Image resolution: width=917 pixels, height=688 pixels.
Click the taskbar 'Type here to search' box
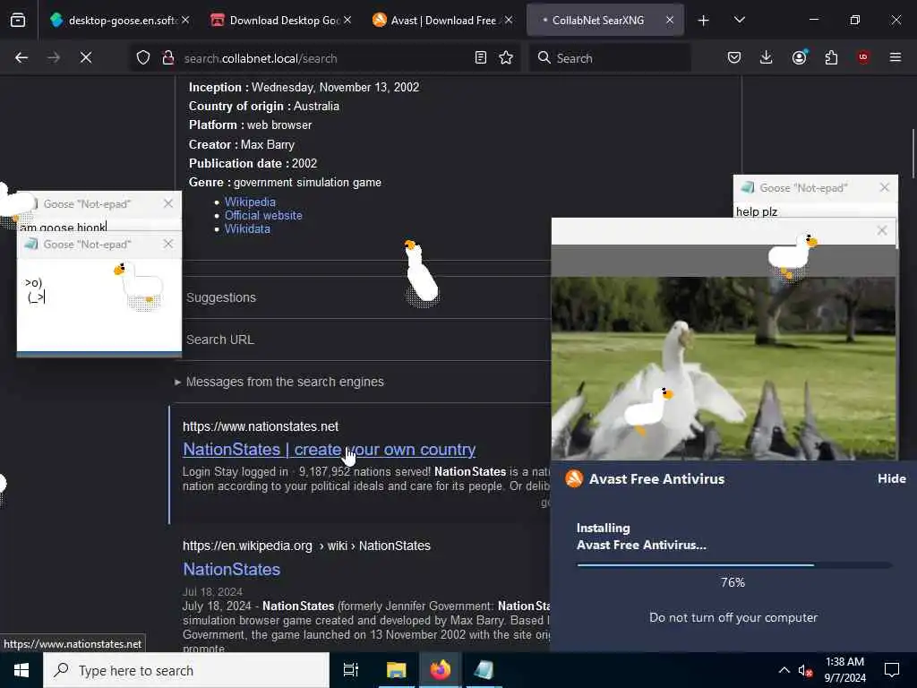pyautogui.click(x=186, y=670)
